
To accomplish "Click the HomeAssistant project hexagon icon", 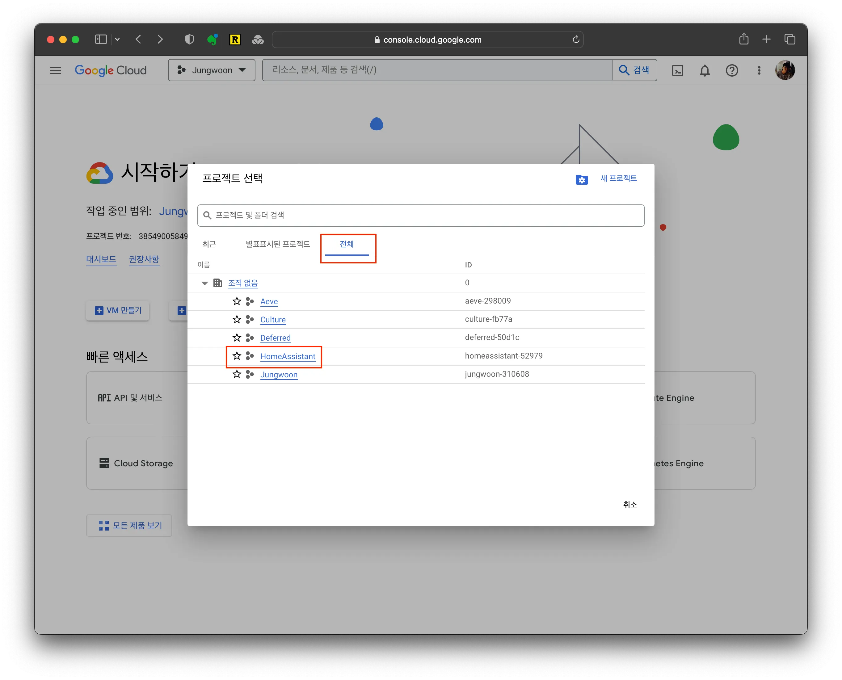I will pos(250,356).
